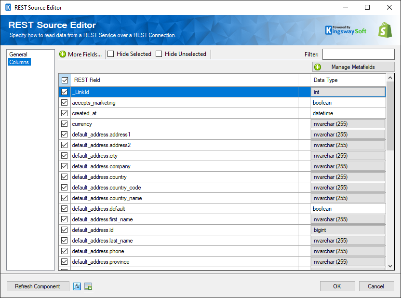Image resolution: width=401 pixels, height=298 pixels.
Task: Uncheck default_address.province checkbox
Action: [x=65, y=262]
